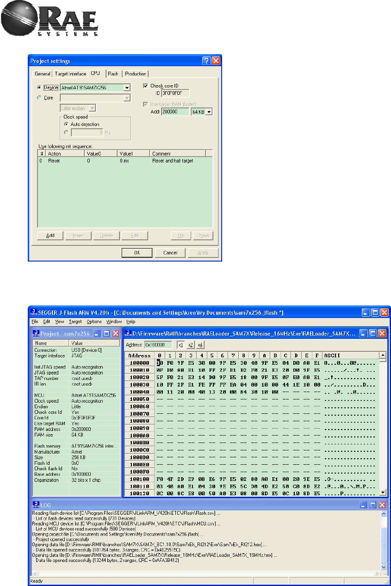Switch to the General tab
391x586 pixels.
tap(43, 74)
